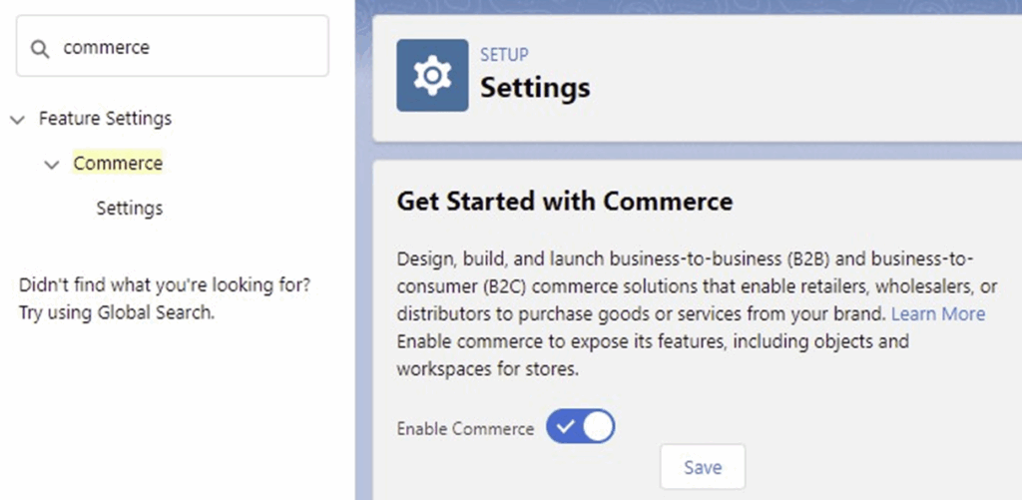Select the highlighted Commerce tree item

(118, 163)
